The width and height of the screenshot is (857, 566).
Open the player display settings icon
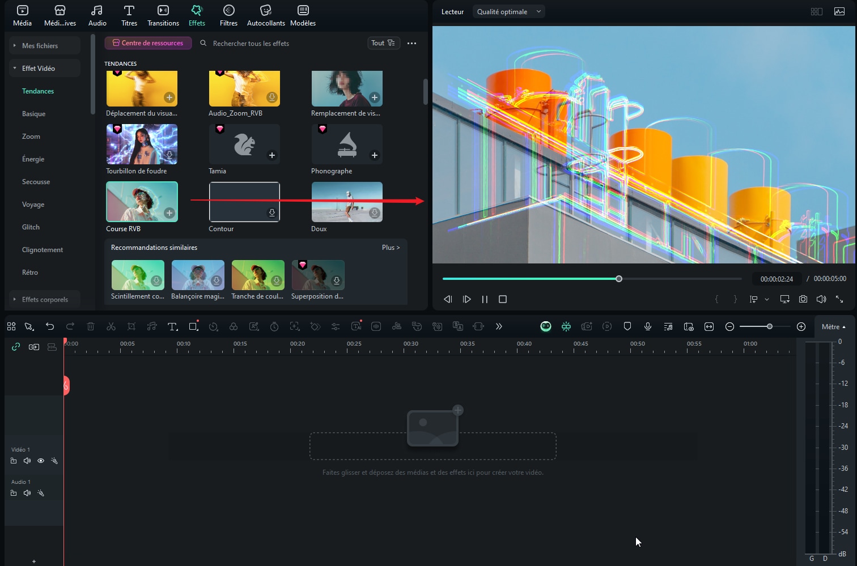[785, 299]
